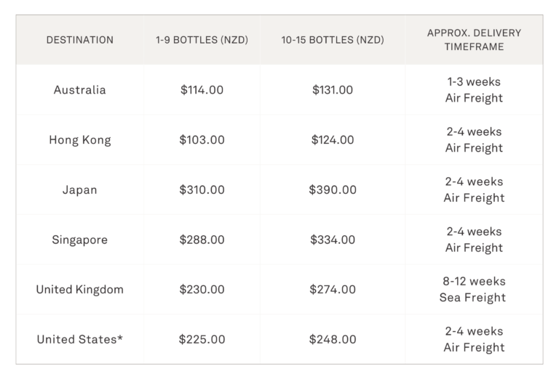Select the Singapore destination cell
Image resolution: width=559 pixels, height=379 pixels.
tap(80, 240)
